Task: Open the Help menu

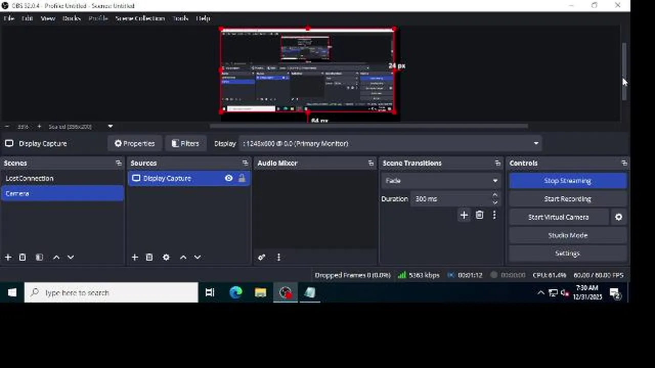Action: [x=203, y=18]
